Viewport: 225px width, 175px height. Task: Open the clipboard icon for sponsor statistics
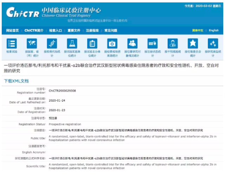tap(92, 44)
